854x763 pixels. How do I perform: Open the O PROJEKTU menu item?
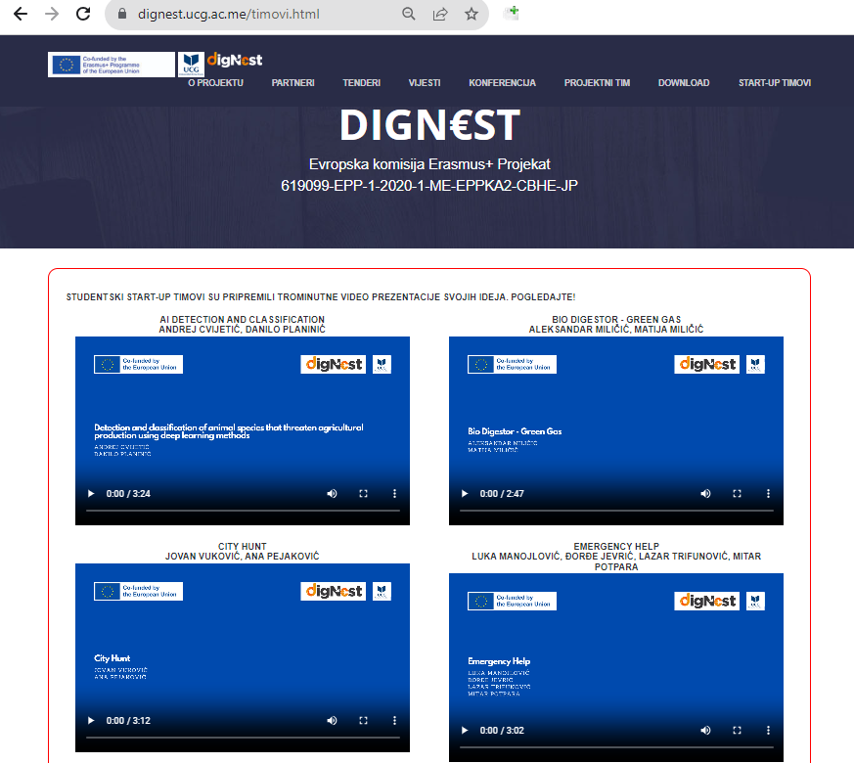[x=215, y=83]
